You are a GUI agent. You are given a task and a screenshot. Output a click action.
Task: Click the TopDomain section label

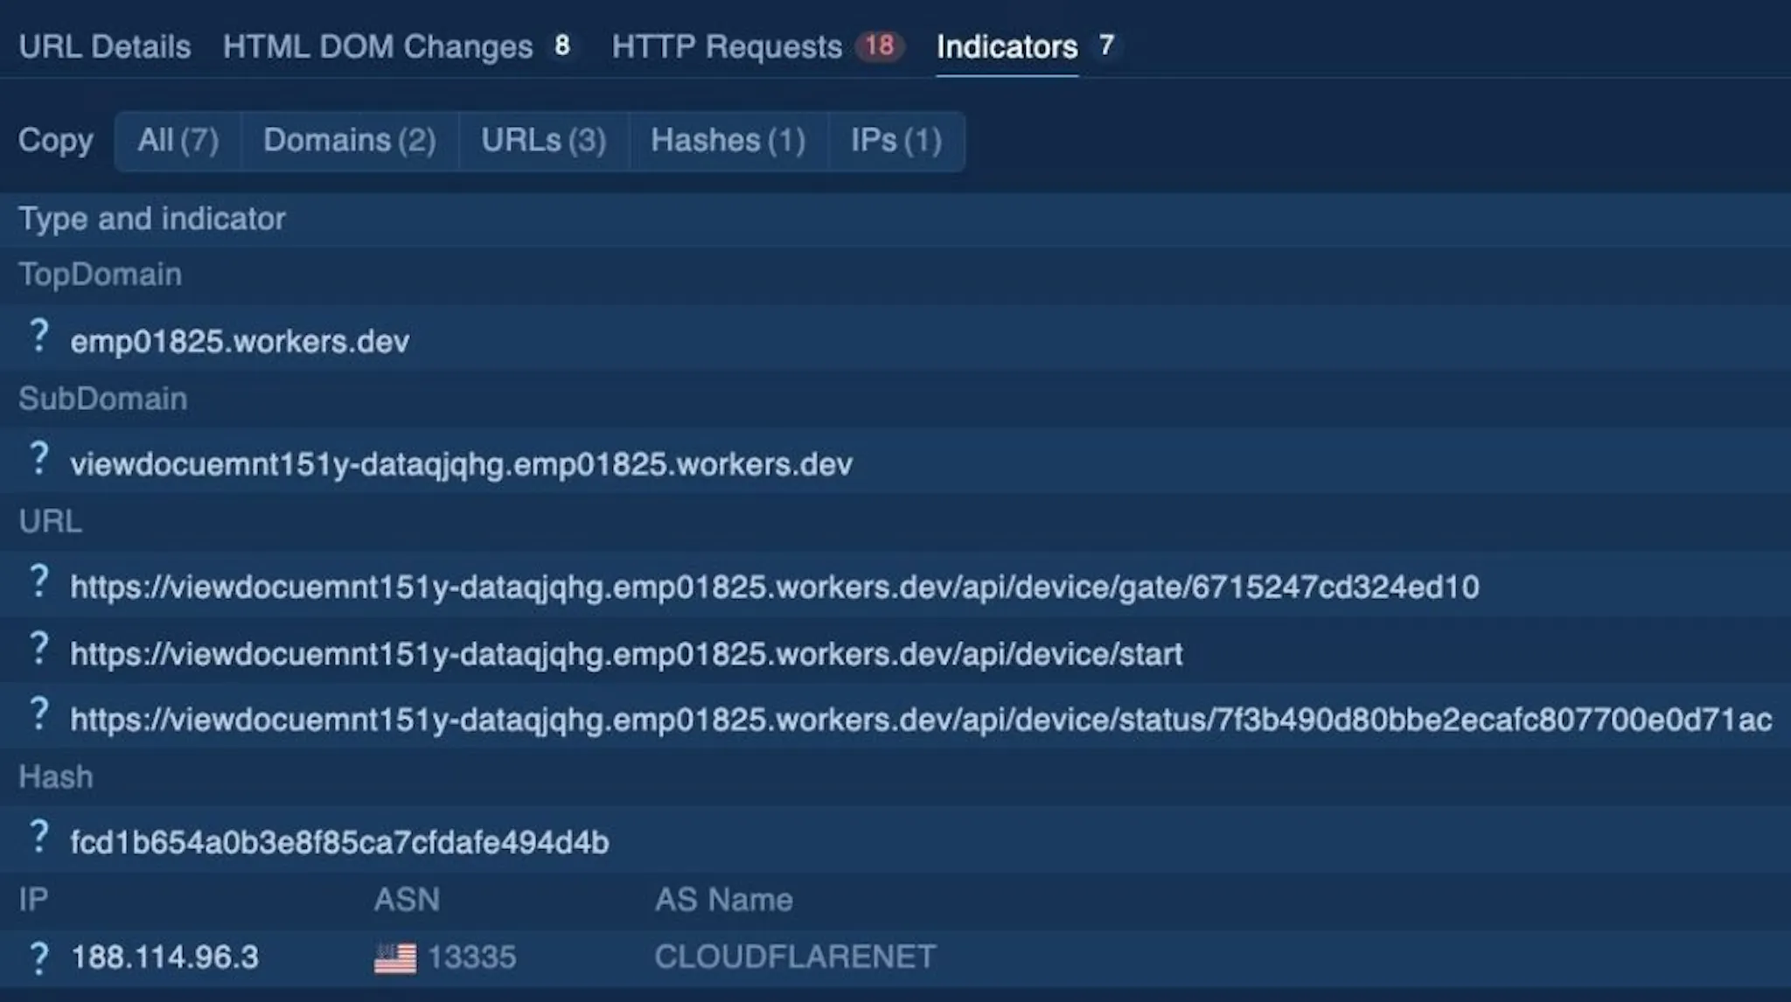(x=101, y=275)
